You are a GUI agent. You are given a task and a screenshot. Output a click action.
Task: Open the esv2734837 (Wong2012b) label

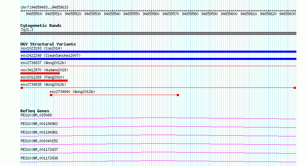pos(43,63)
